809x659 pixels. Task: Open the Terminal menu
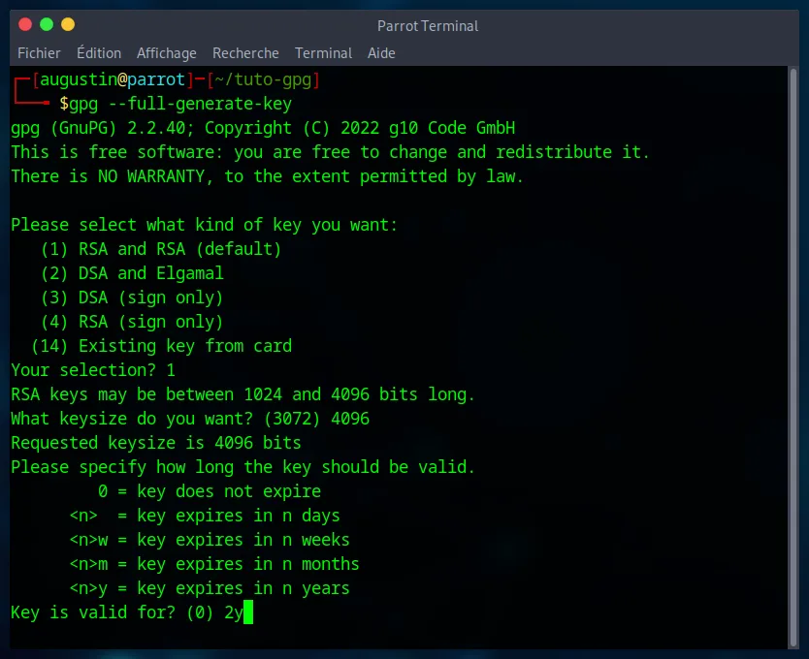click(323, 53)
